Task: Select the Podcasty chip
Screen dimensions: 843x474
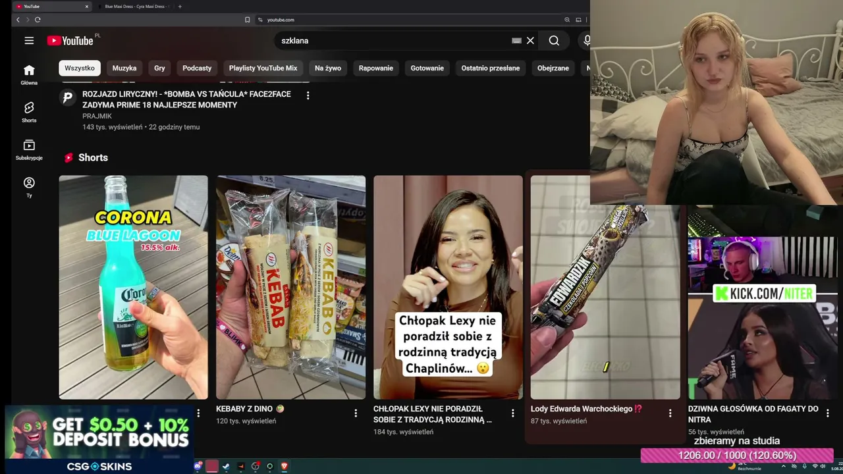Action: (x=197, y=68)
